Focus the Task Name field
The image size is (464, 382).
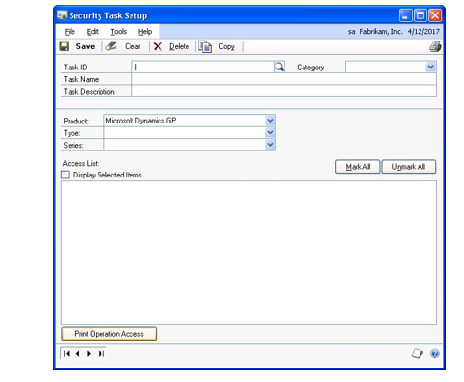tap(284, 79)
